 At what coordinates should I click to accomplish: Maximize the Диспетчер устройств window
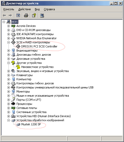(116, 3)
